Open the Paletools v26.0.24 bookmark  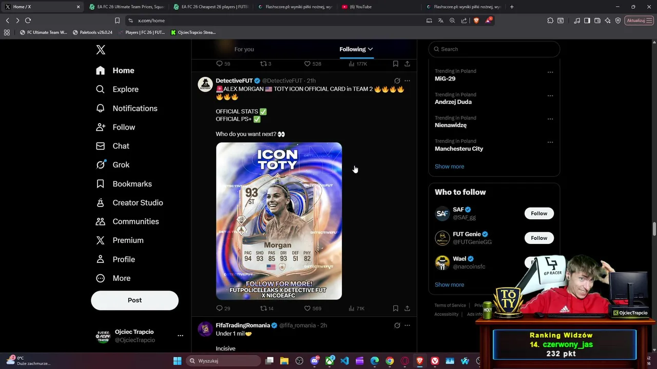point(92,32)
